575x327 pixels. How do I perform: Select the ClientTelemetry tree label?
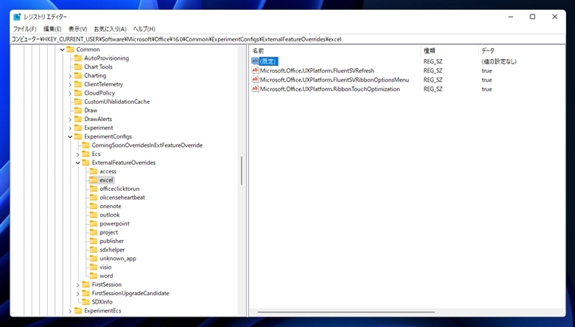click(104, 84)
